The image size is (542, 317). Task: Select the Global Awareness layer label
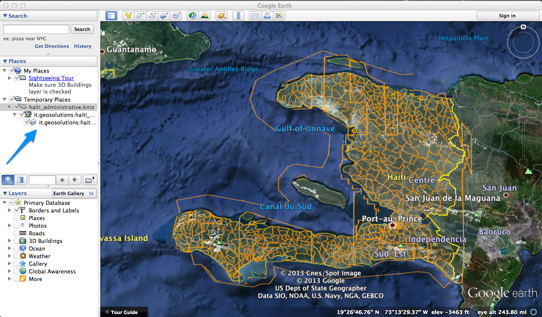pyautogui.click(x=52, y=271)
